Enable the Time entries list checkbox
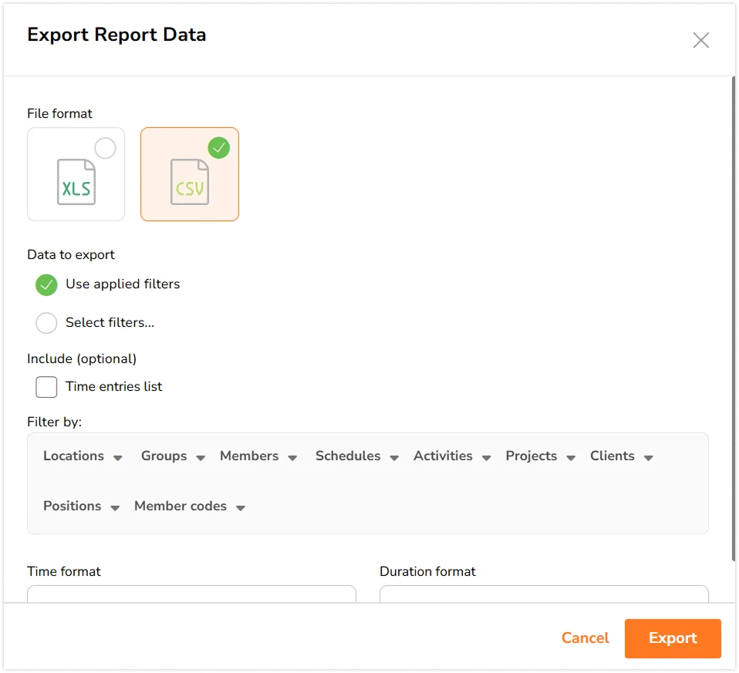The width and height of the screenshot is (739, 673). click(46, 387)
